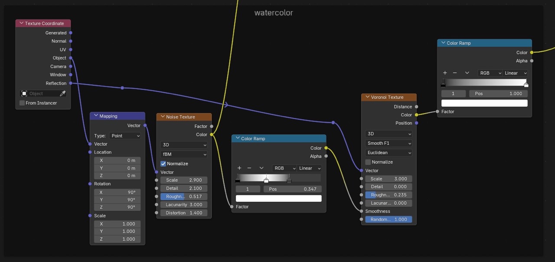Viewport: 555px width, 262px height.
Task: Open the white color swatch below Pos 1.000
Action: pyautogui.click(x=484, y=103)
